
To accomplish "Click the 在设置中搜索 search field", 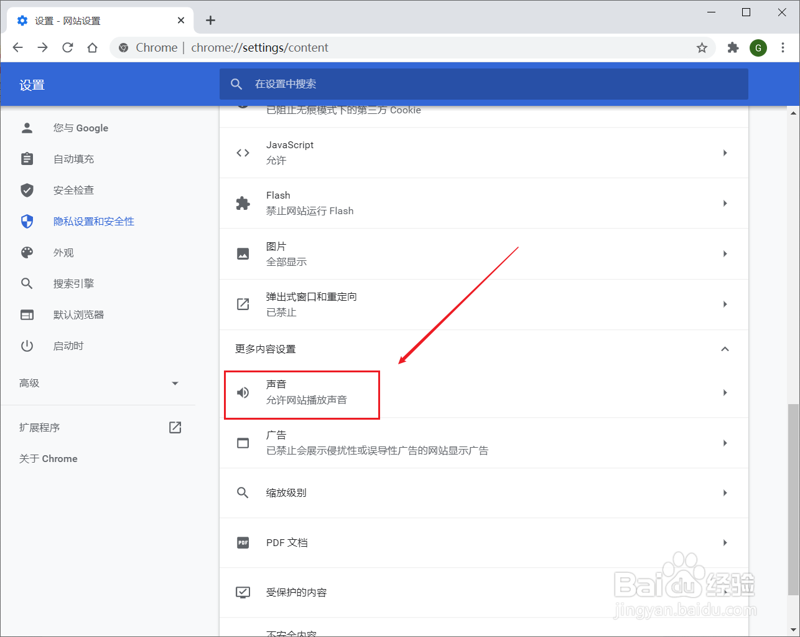I will [435, 84].
